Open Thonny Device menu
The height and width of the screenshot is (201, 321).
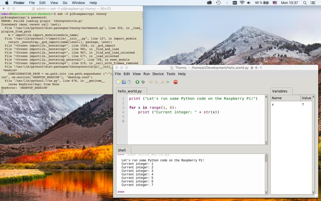tap(158, 74)
